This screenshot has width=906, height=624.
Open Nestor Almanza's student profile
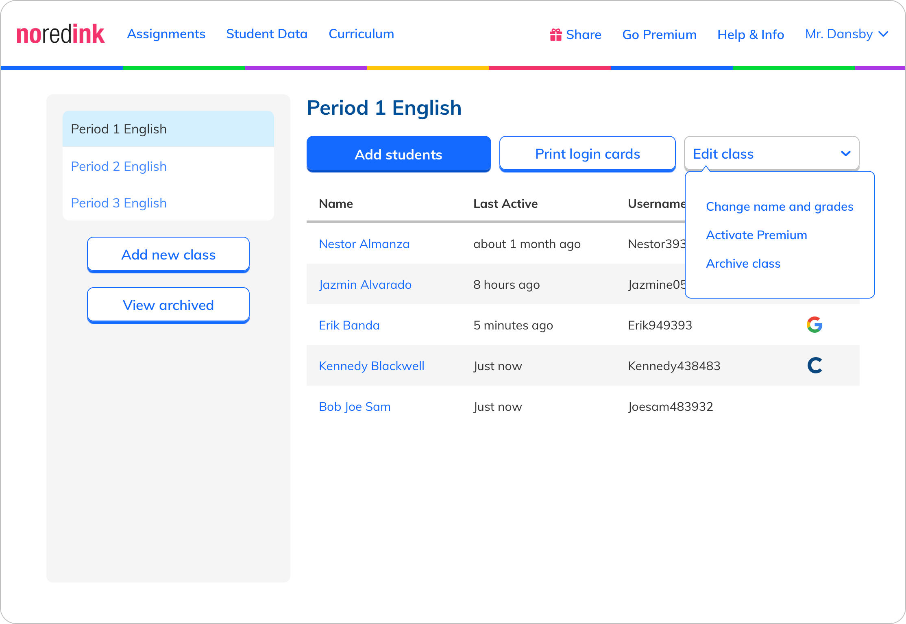point(364,244)
